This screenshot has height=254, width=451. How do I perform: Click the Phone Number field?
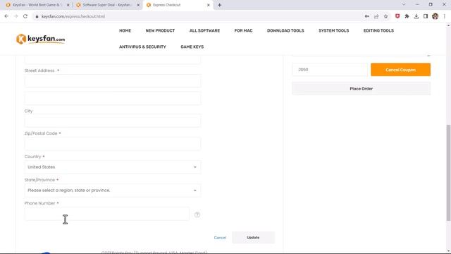click(107, 214)
